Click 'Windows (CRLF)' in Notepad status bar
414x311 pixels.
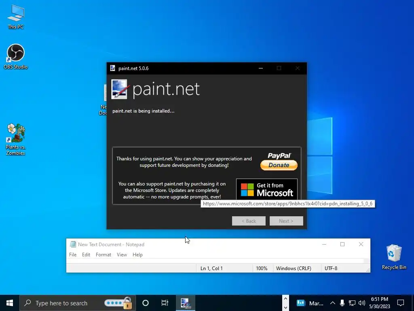(294, 268)
